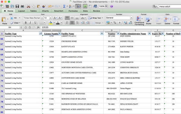Switch to the Data ribbon tab
The image size is (181, 114).
coord(85,11)
